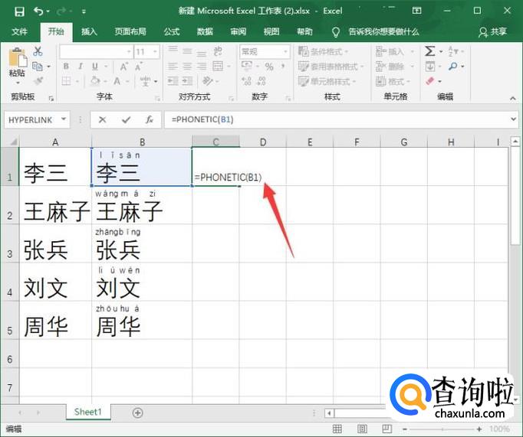Image resolution: width=523 pixels, height=437 pixels.
Task: Expand the formula bar with its right-end chevron
Action: tap(512, 119)
